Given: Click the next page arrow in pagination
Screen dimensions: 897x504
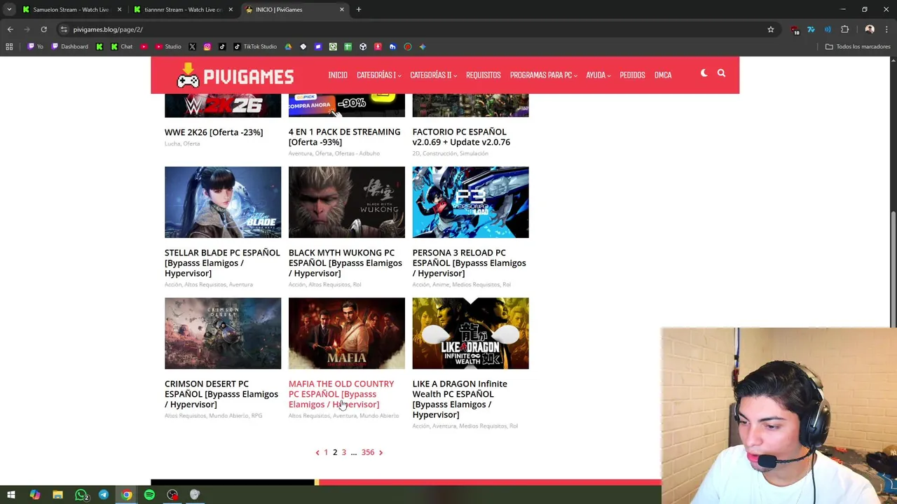Looking at the screenshot, I should pyautogui.click(x=381, y=452).
